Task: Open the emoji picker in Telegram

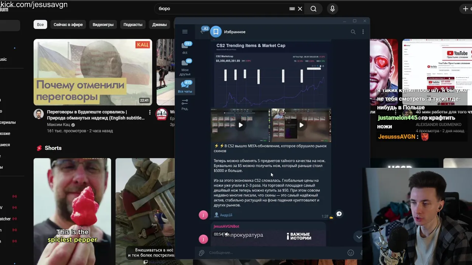Action: [x=351, y=253]
